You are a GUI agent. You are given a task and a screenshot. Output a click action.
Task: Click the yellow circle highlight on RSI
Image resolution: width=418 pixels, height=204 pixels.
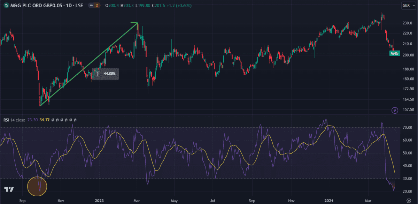point(37,186)
